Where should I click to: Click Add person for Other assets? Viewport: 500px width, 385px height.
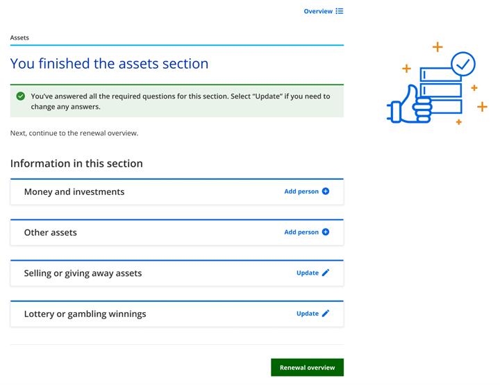tap(301, 232)
